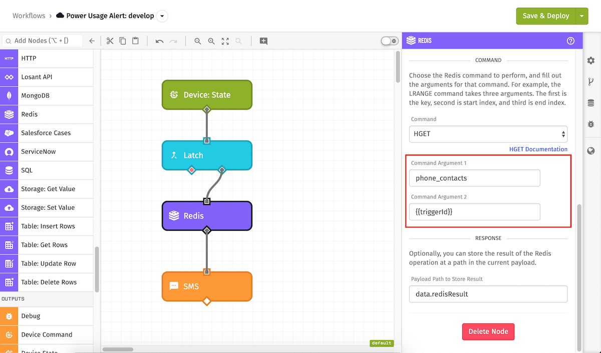Click the default version tag on canvas

point(382,343)
